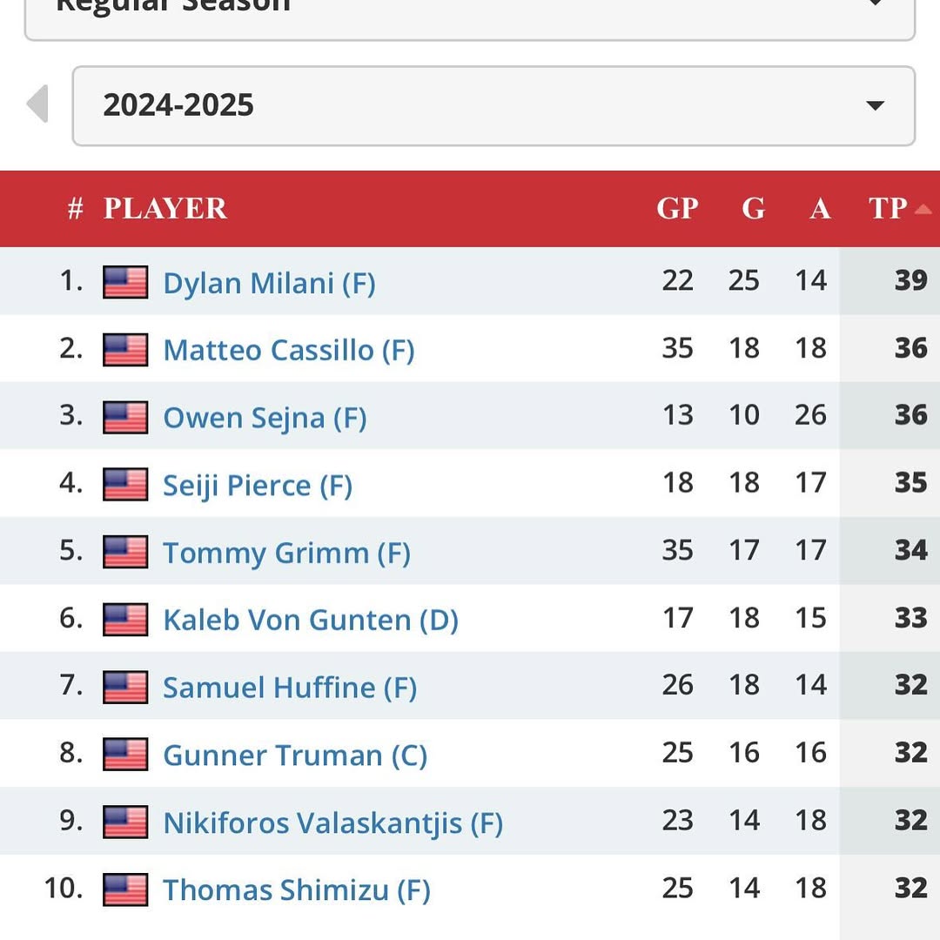Click the Owen Sejna name link
940x940 pixels.
pos(265,418)
